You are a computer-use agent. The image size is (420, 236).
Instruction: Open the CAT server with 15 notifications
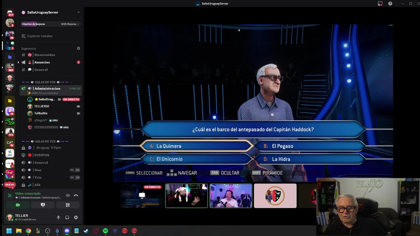click(10, 143)
